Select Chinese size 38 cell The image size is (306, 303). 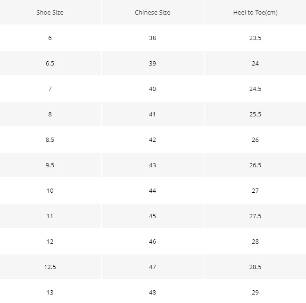[x=153, y=38]
